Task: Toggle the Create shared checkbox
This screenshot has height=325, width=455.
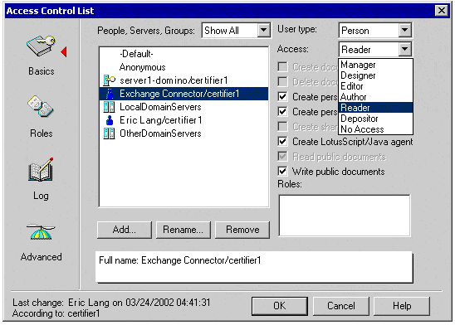Action: click(x=282, y=127)
